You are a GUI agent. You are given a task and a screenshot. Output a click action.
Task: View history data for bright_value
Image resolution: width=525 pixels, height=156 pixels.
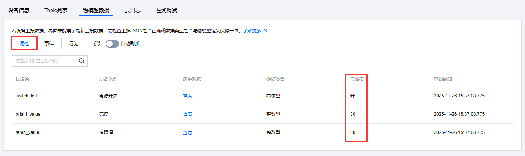coord(187,115)
